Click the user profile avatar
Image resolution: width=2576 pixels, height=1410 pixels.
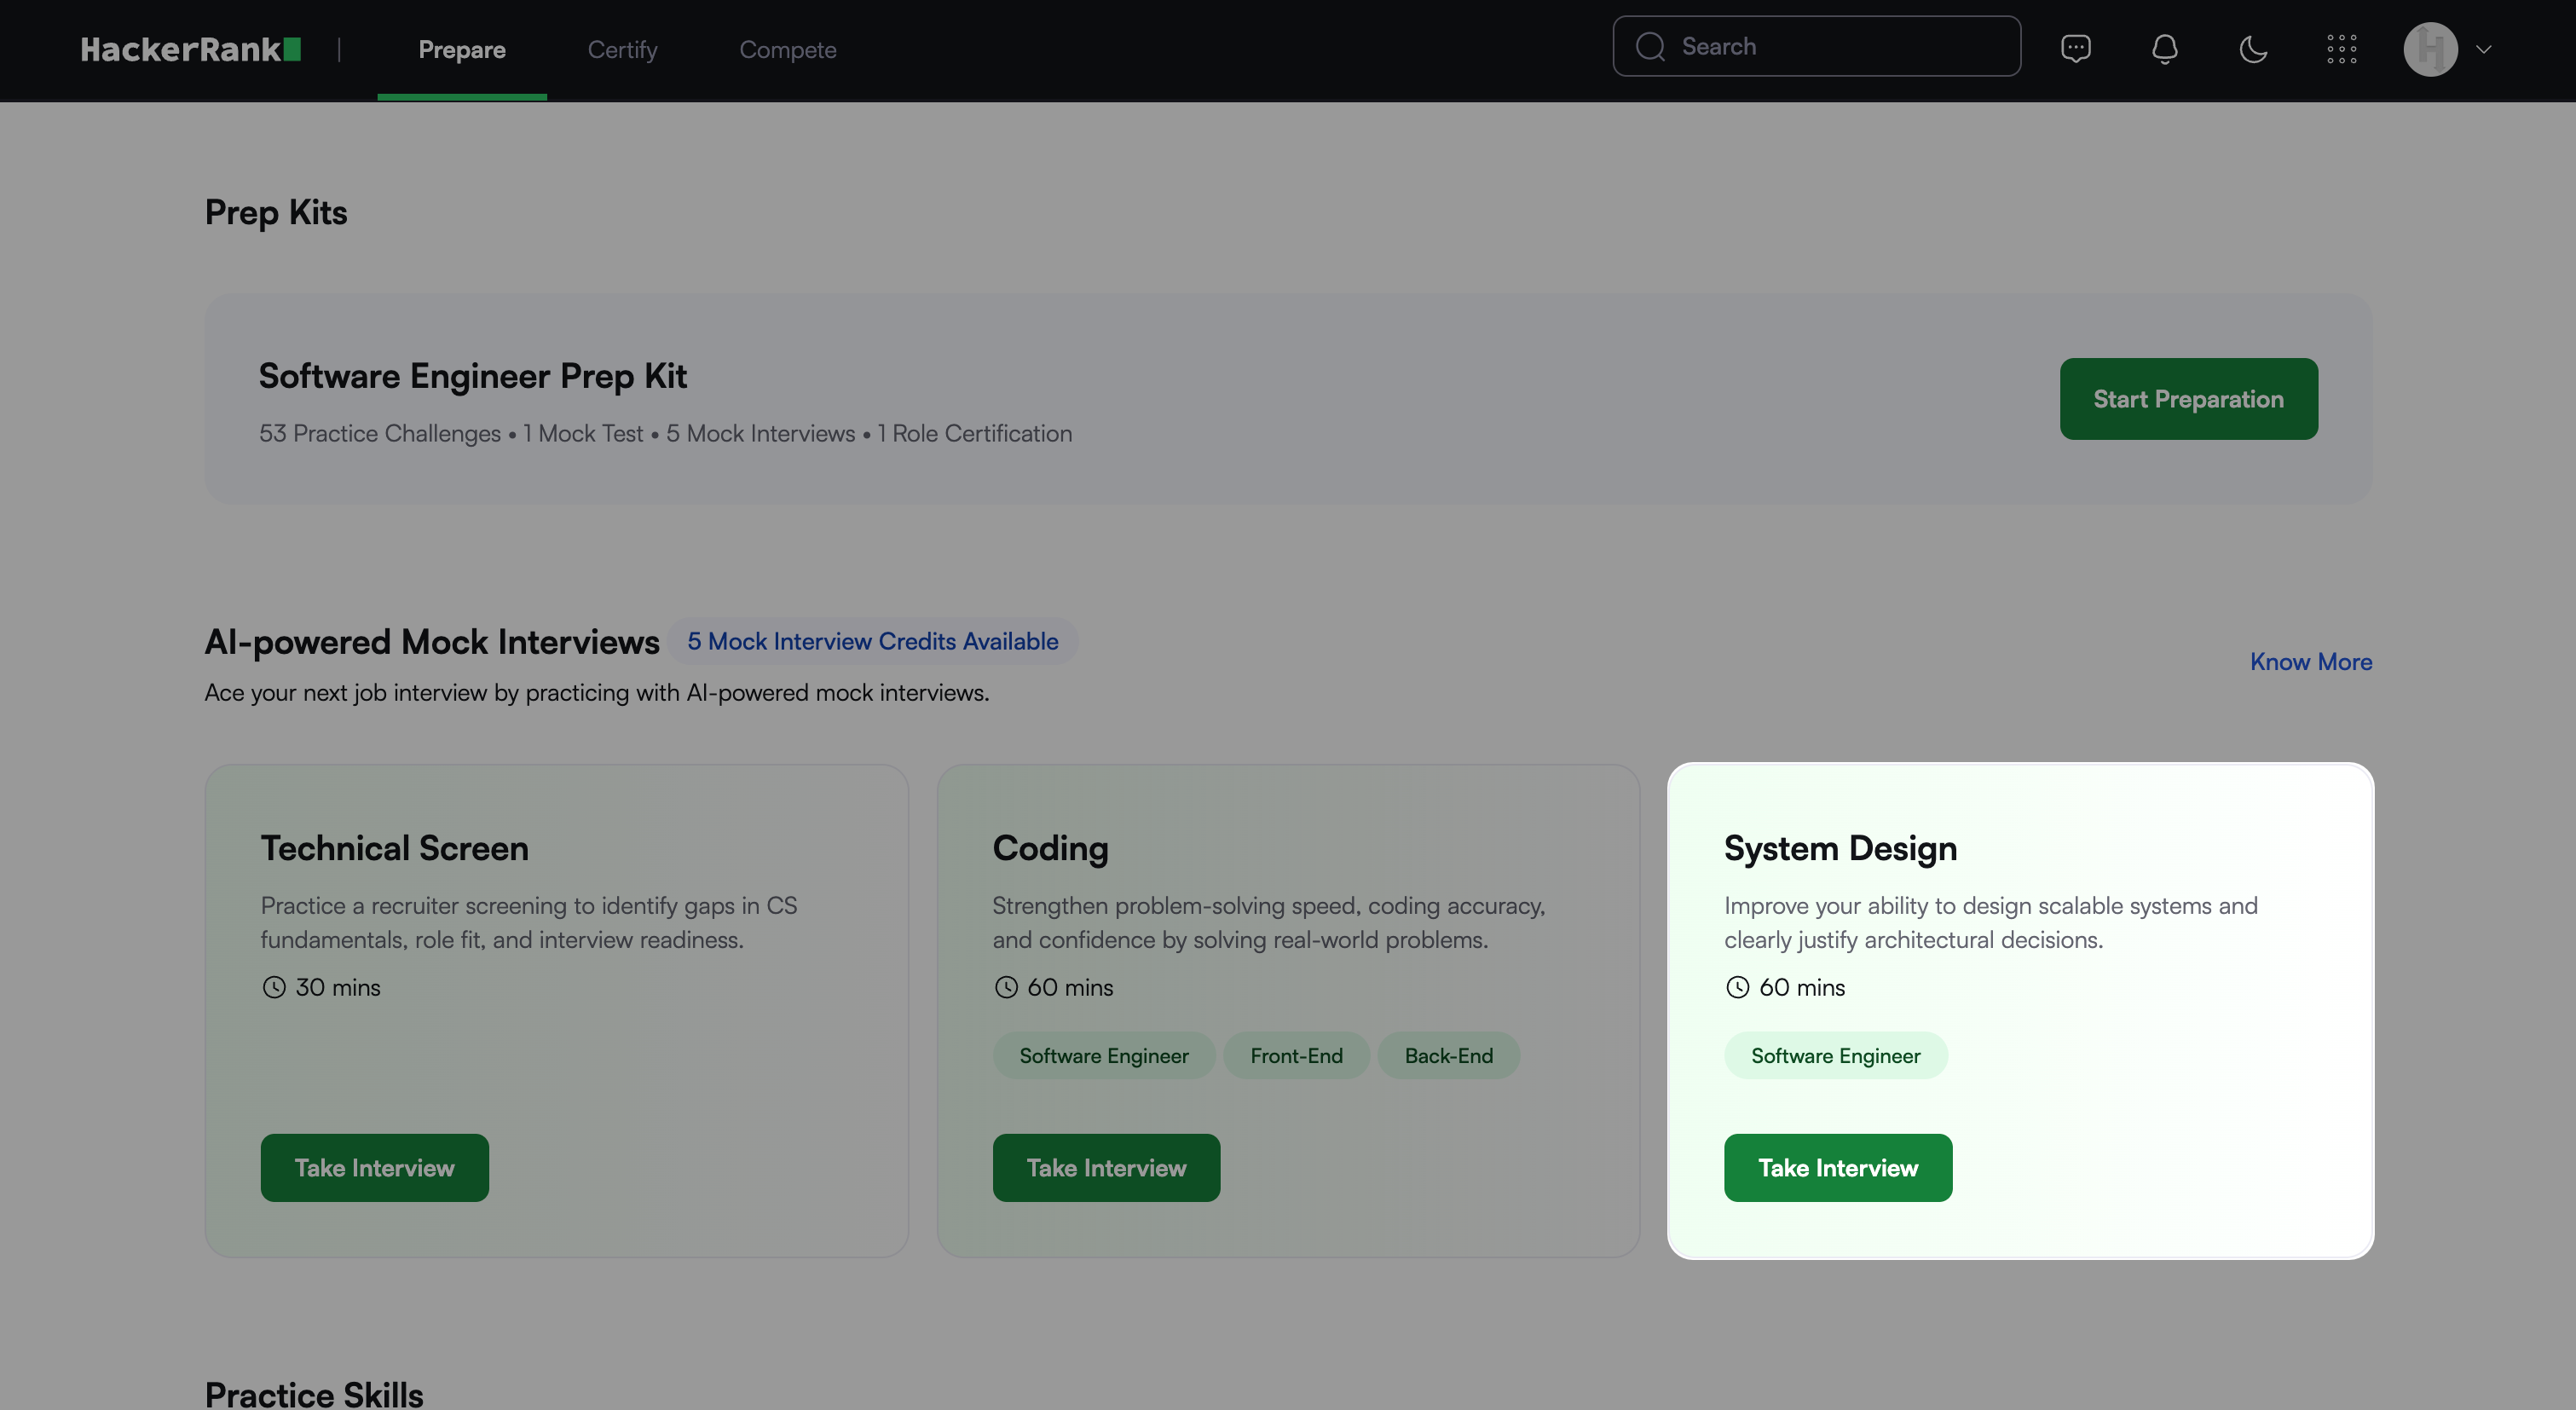pyautogui.click(x=2430, y=48)
